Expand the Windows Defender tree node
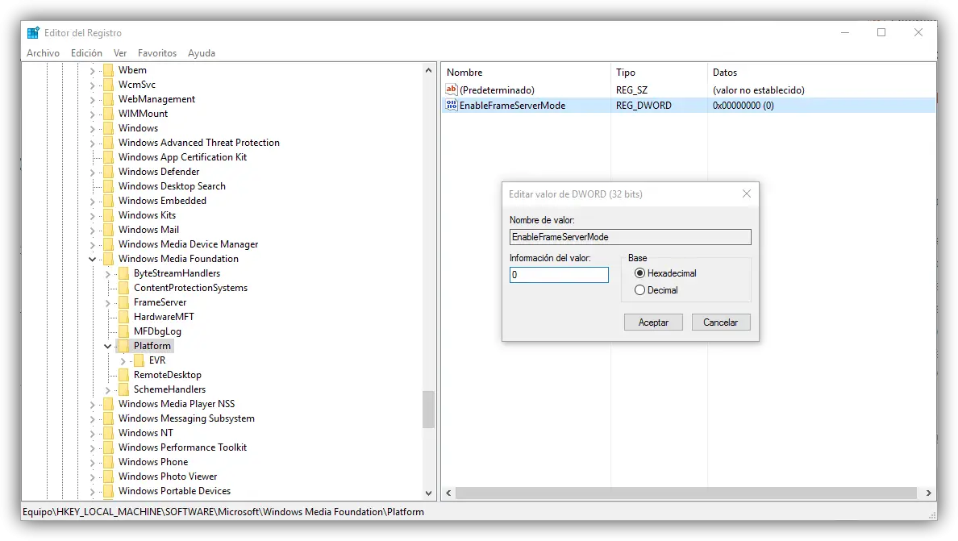The image size is (958, 541). (92, 173)
